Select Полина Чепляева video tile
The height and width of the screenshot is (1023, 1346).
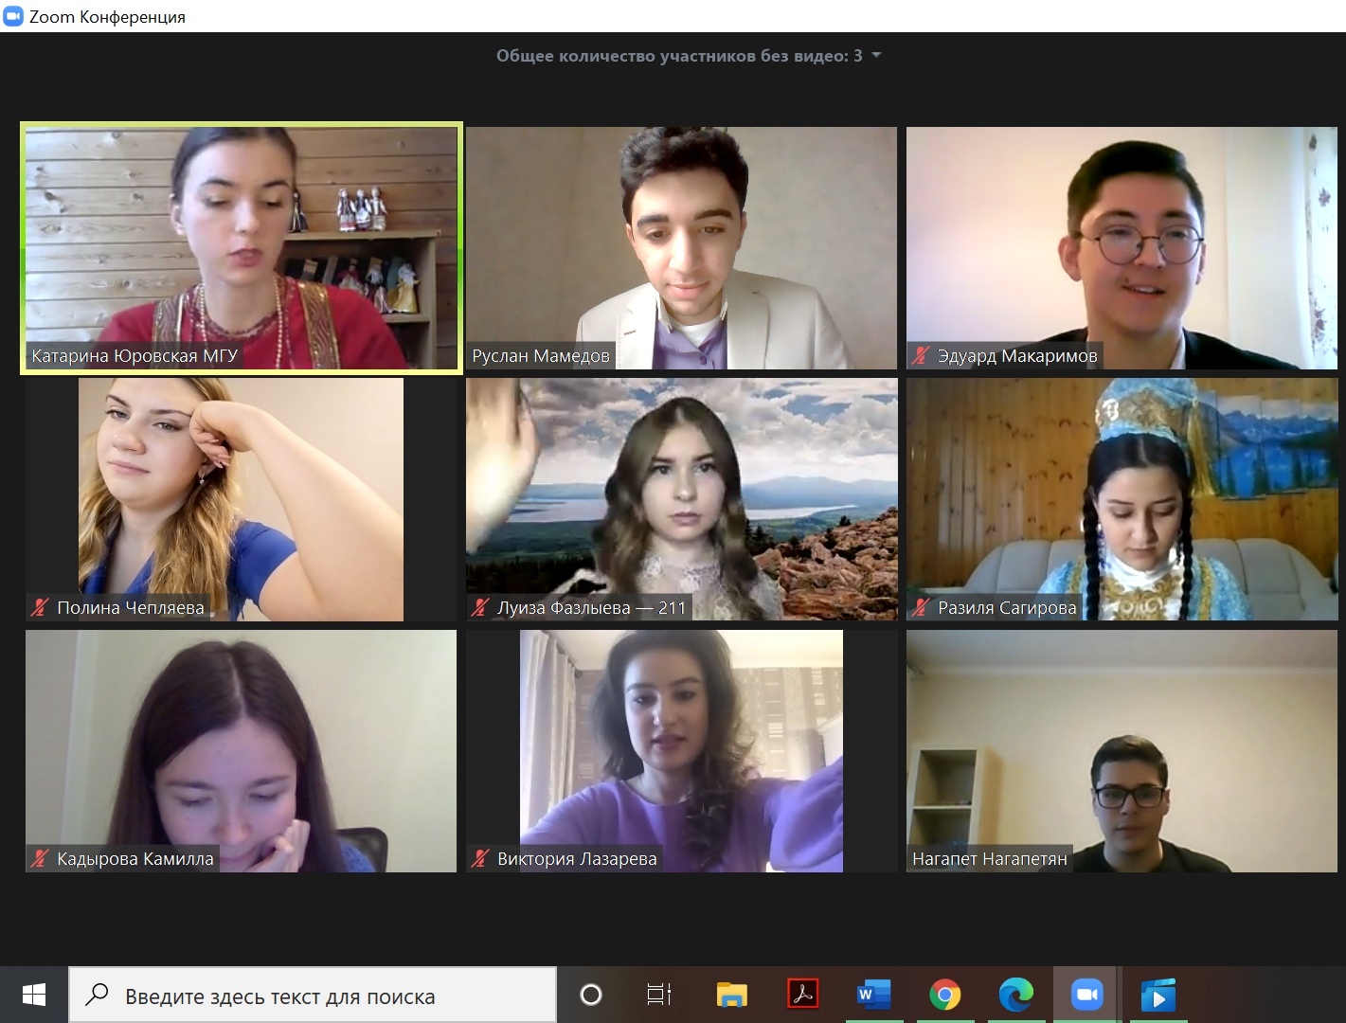[x=241, y=499]
